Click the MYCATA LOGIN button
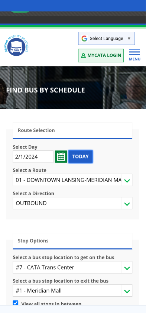 (101, 55)
